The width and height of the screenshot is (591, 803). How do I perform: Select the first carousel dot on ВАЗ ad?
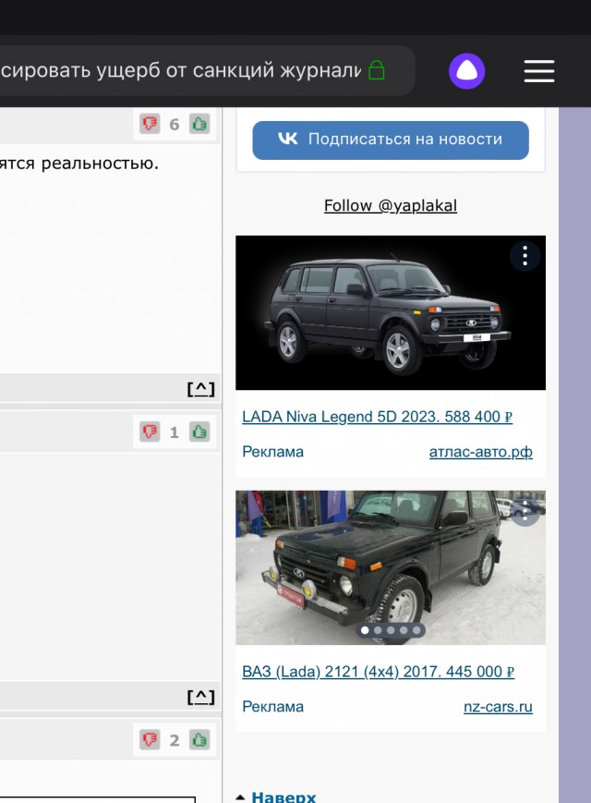[x=365, y=630]
